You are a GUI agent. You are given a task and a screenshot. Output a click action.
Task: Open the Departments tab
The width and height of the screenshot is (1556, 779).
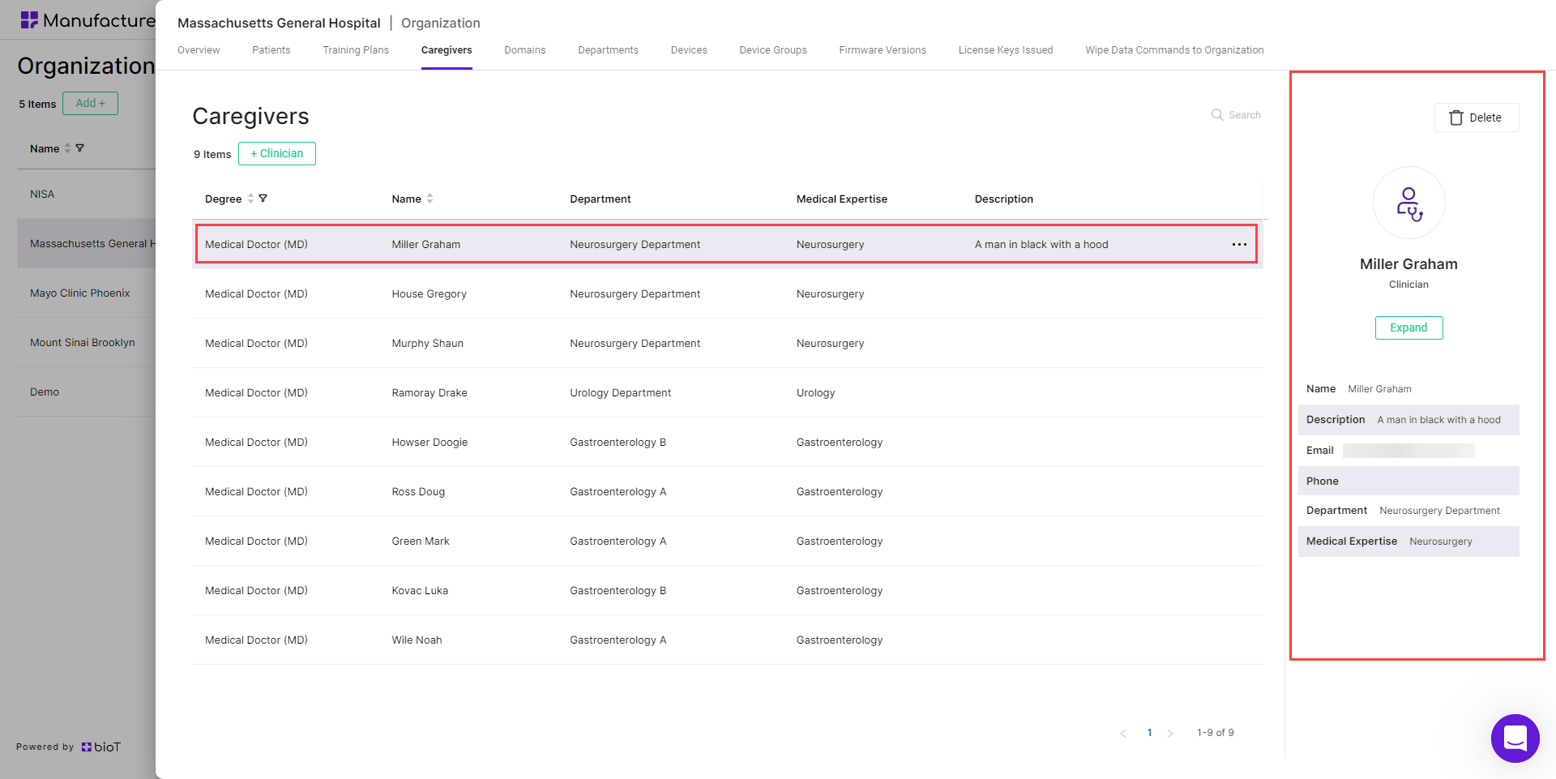[x=609, y=50]
